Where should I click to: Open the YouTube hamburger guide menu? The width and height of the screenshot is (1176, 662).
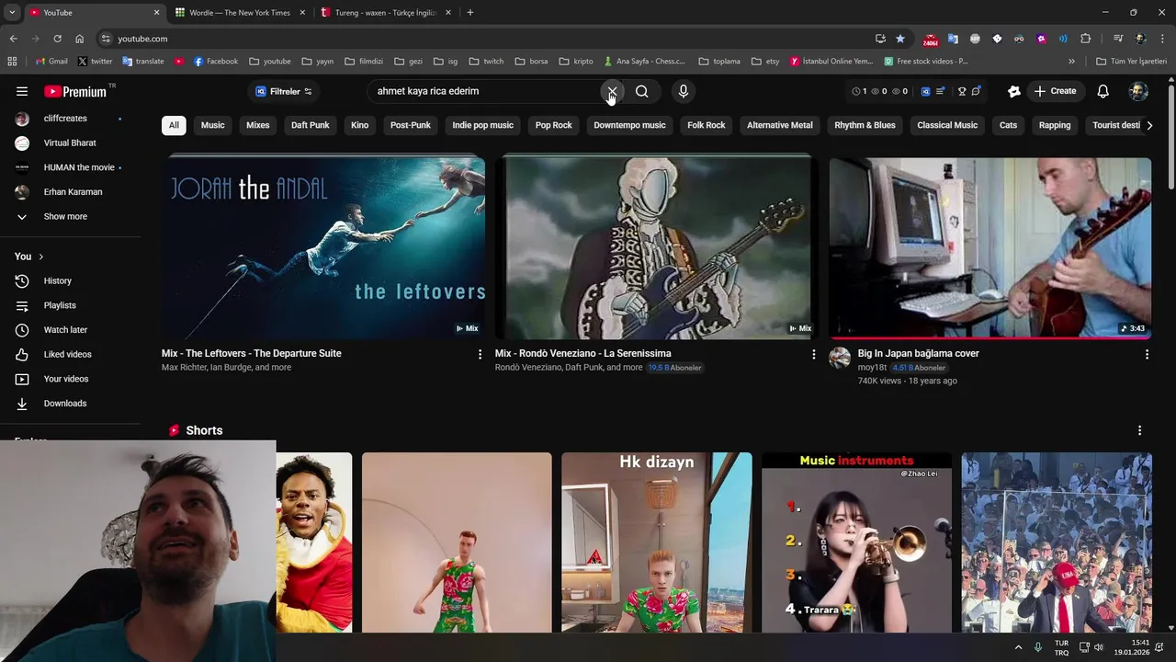[x=22, y=91]
